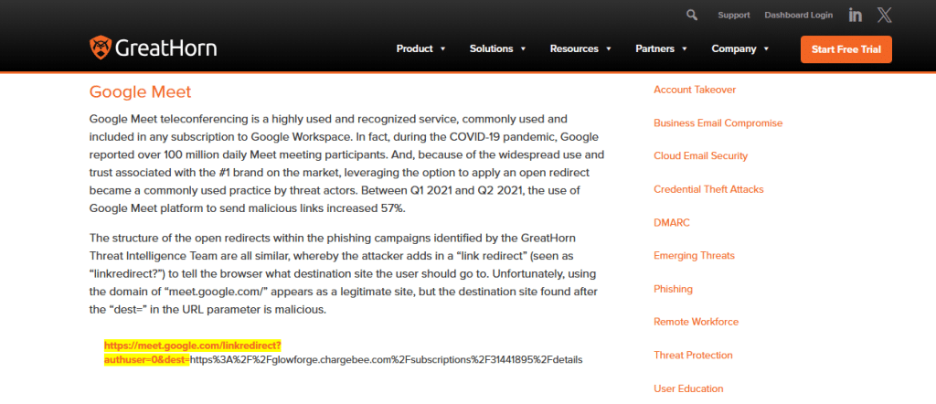Open the Support link

(x=734, y=16)
